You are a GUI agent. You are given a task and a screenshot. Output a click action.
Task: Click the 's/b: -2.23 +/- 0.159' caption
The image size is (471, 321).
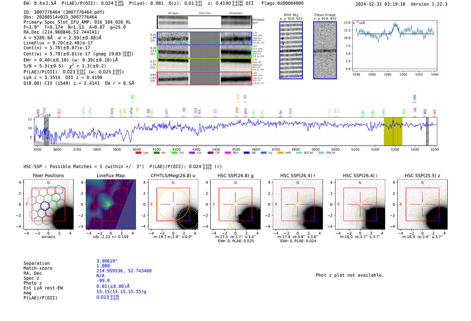point(111,237)
